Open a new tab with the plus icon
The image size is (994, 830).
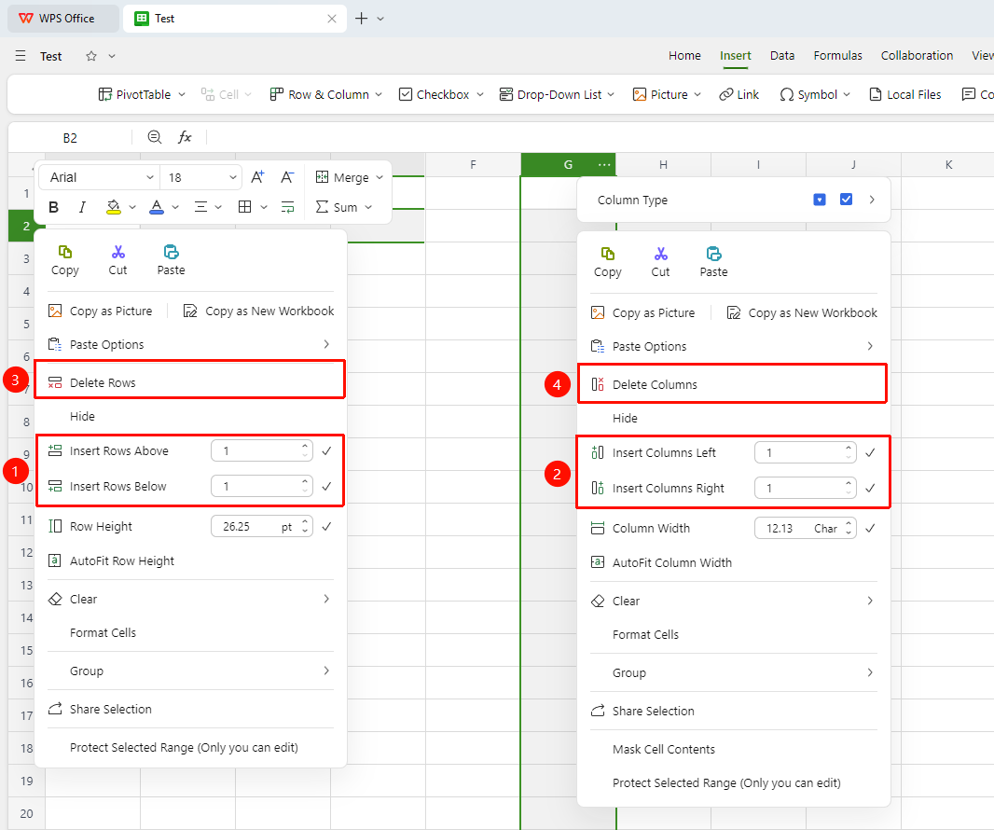pyautogui.click(x=362, y=19)
